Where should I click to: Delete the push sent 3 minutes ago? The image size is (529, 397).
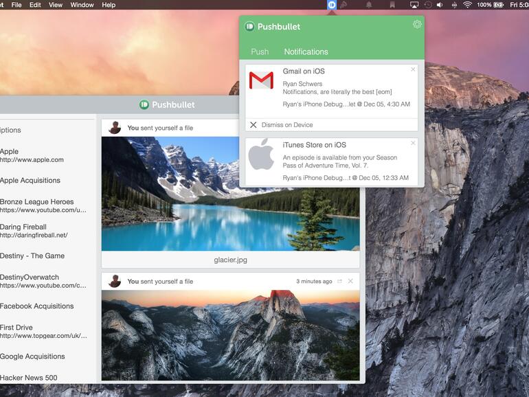coord(350,281)
